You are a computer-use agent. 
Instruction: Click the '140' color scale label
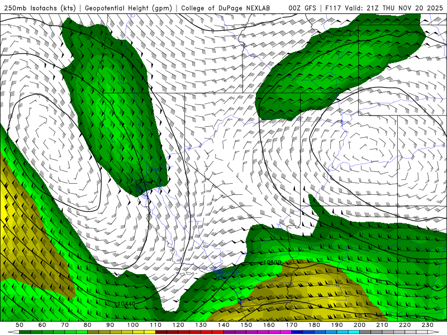[223, 325]
